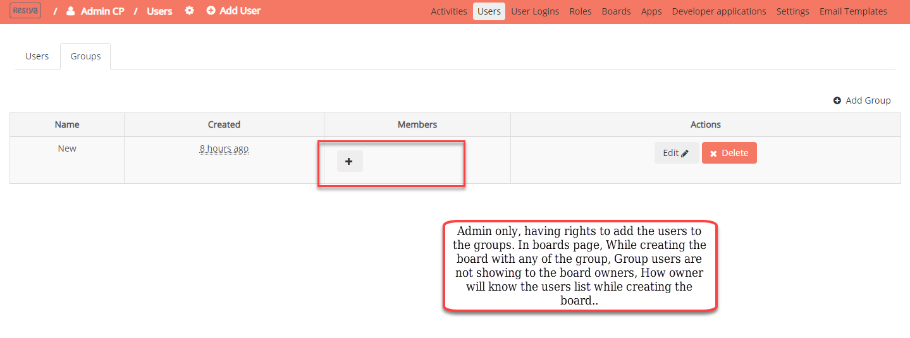Click Add Group link

862,100
